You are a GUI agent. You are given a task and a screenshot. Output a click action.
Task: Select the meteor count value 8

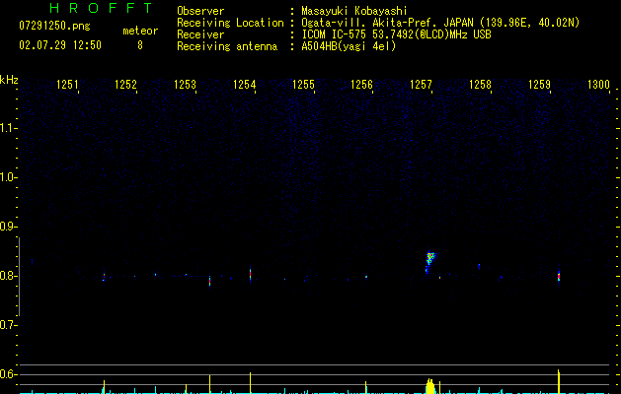tap(140, 45)
